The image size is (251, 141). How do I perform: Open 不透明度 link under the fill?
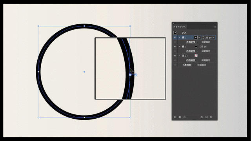coord(191,60)
